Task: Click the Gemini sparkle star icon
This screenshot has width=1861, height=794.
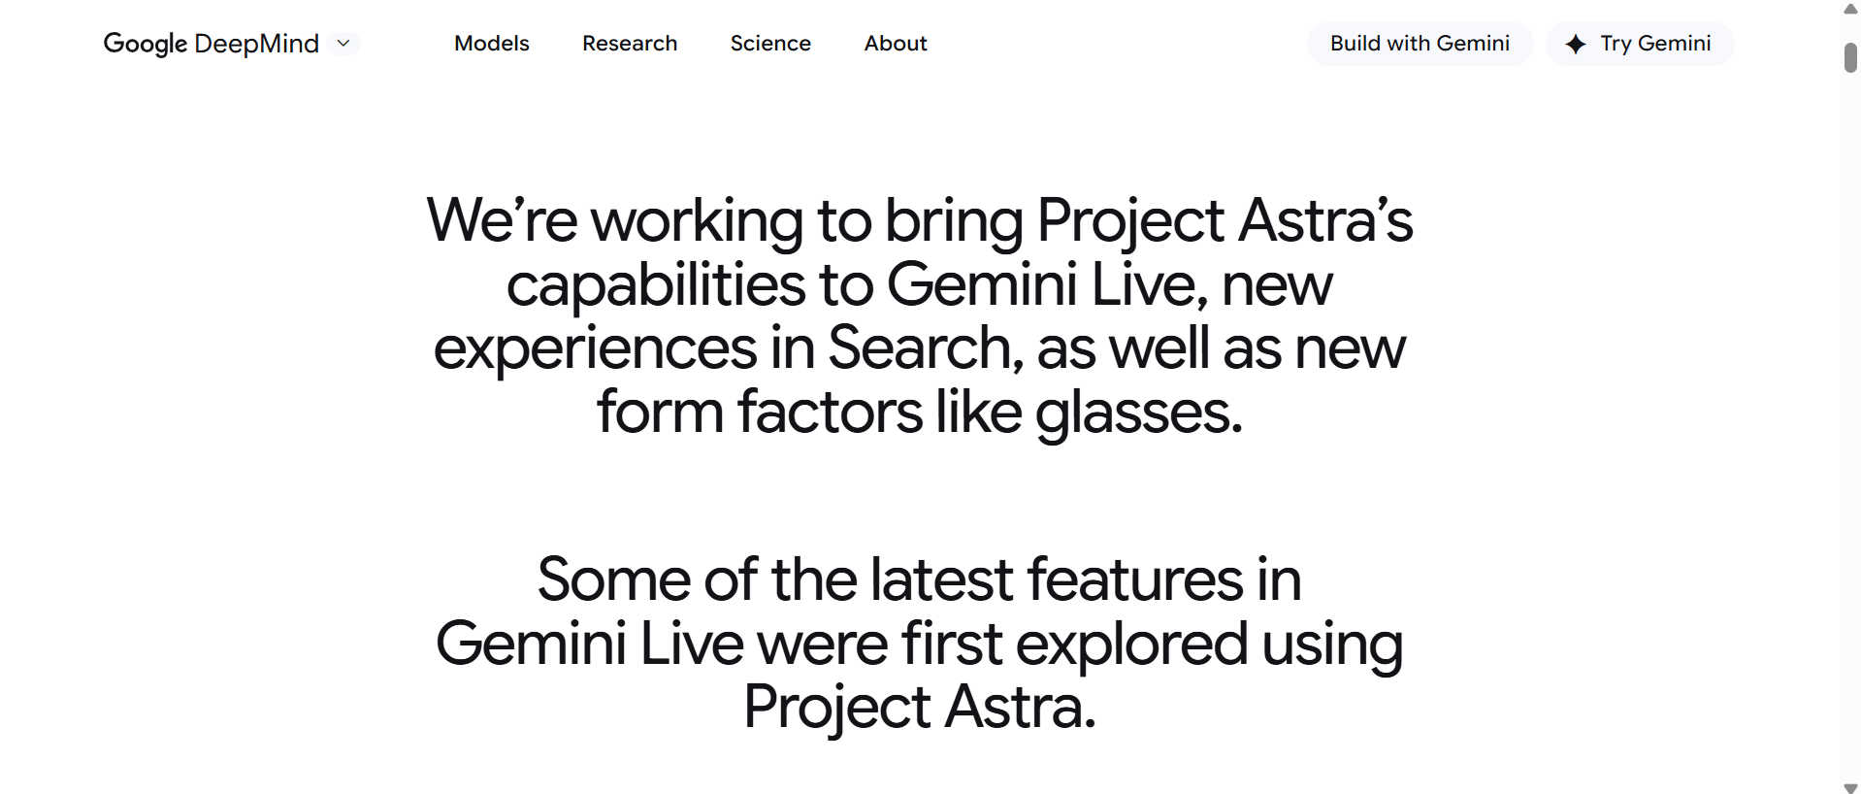Action: [1576, 44]
